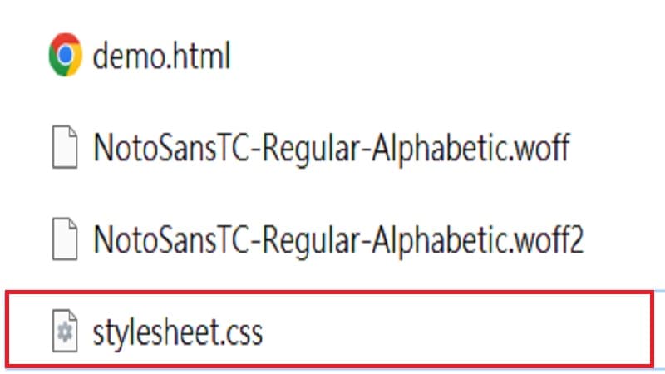Select the demo.html file name

tap(161, 57)
